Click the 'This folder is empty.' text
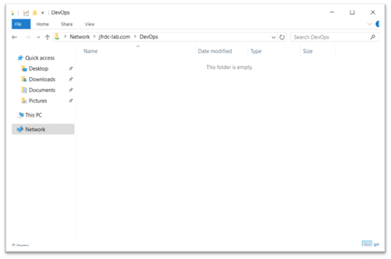391x259 pixels. point(230,67)
